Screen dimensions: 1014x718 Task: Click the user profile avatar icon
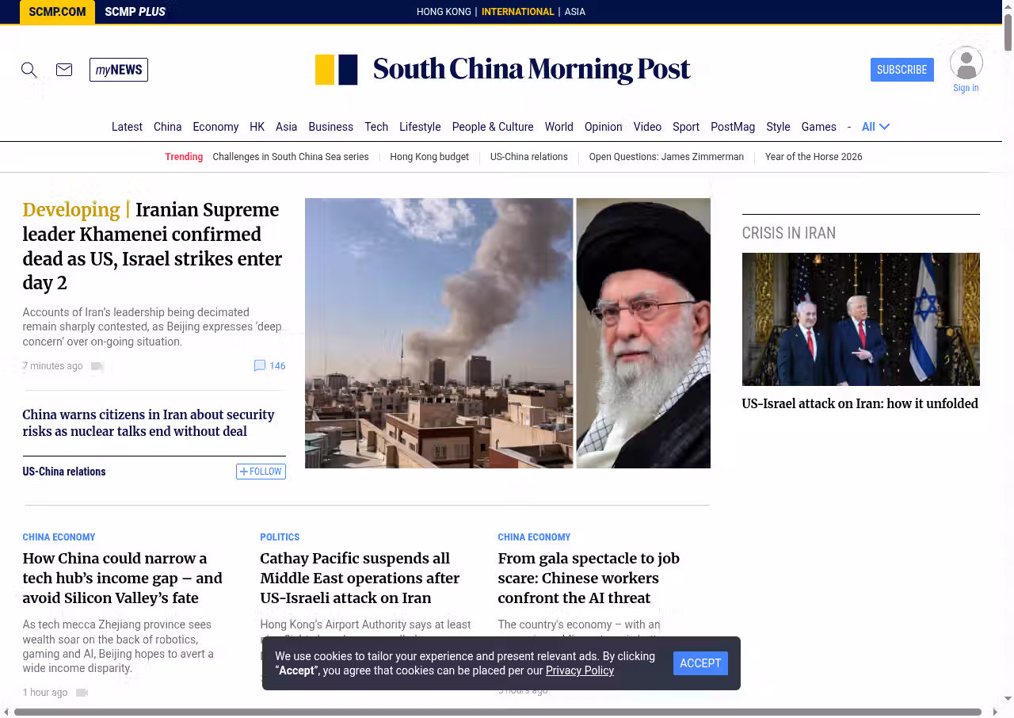(x=966, y=63)
